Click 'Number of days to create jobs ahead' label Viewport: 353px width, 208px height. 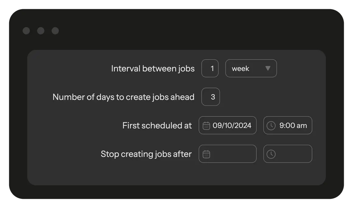point(123,97)
